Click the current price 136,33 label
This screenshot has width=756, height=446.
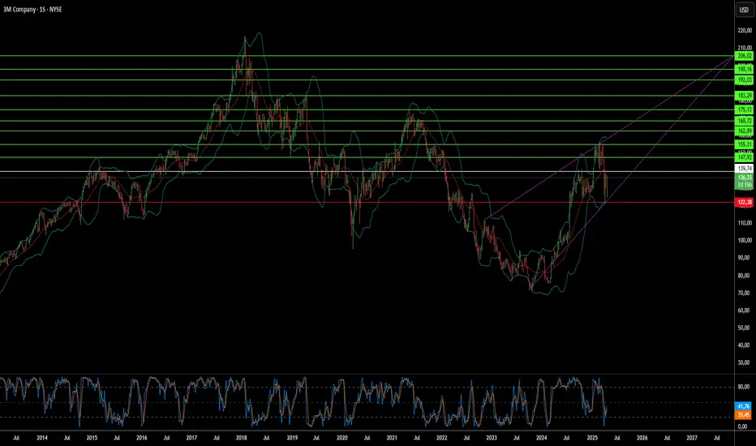744,177
